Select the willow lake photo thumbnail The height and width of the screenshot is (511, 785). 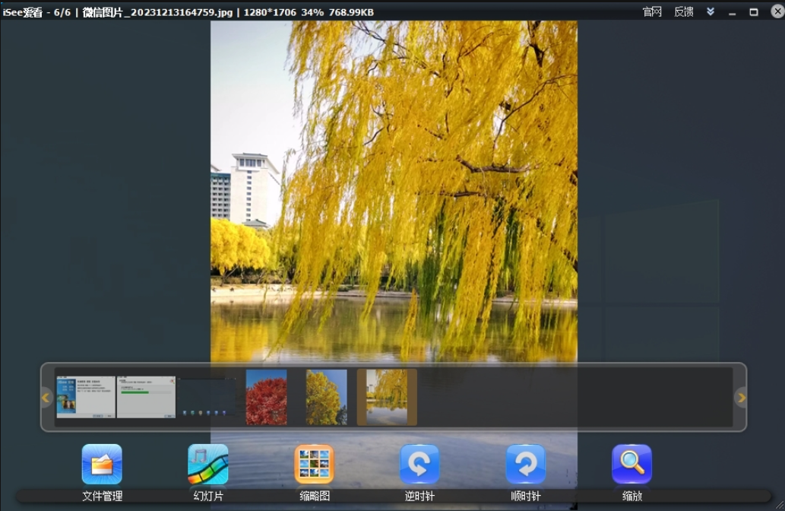385,397
